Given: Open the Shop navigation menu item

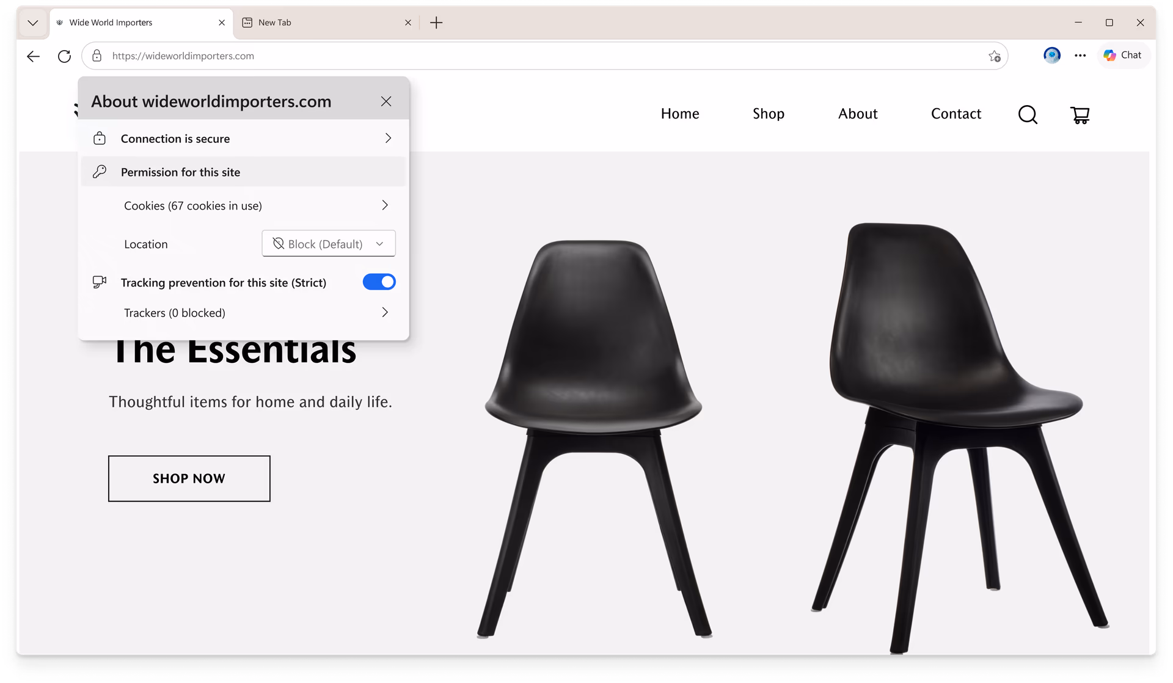Looking at the screenshot, I should pyautogui.click(x=768, y=114).
